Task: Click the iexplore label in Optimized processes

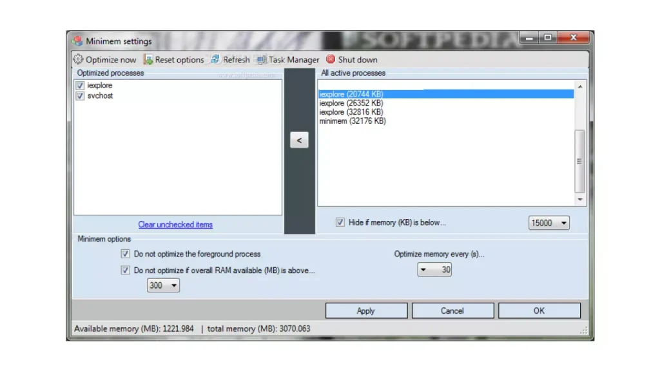Action: pyautogui.click(x=100, y=86)
